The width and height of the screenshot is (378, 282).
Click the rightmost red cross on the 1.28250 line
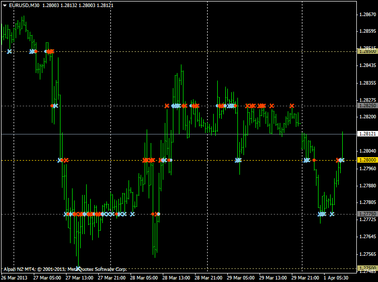coord(292,106)
